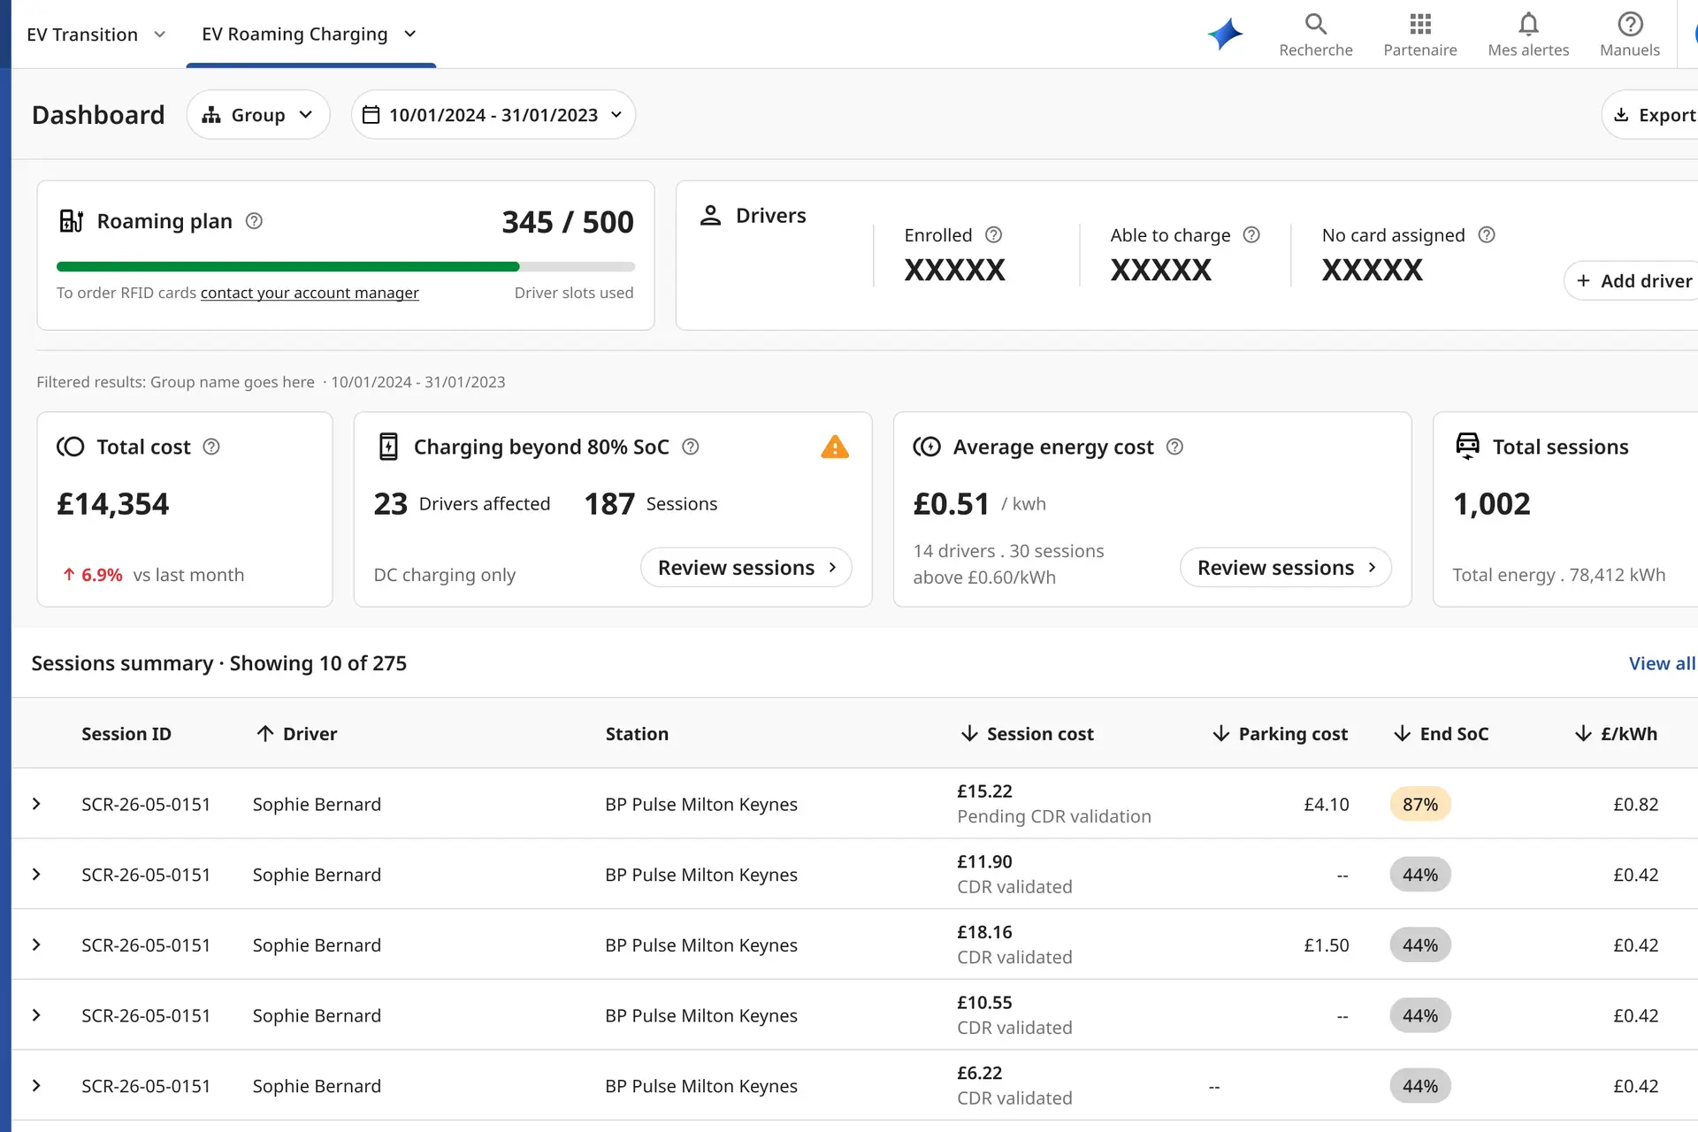Click the 6.9% vs last month indicator

click(153, 575)
